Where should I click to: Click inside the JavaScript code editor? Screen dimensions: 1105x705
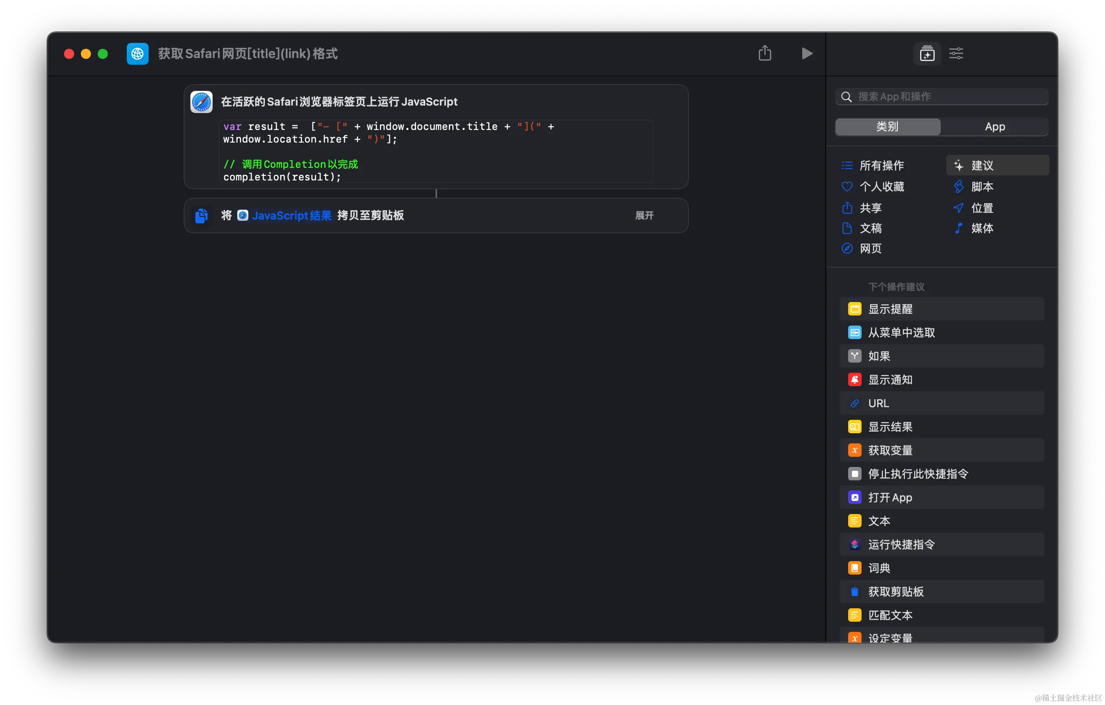[436, 151]
